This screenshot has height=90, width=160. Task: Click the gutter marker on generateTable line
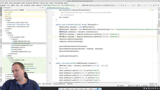pyautogui.click(x=50, y=63)
